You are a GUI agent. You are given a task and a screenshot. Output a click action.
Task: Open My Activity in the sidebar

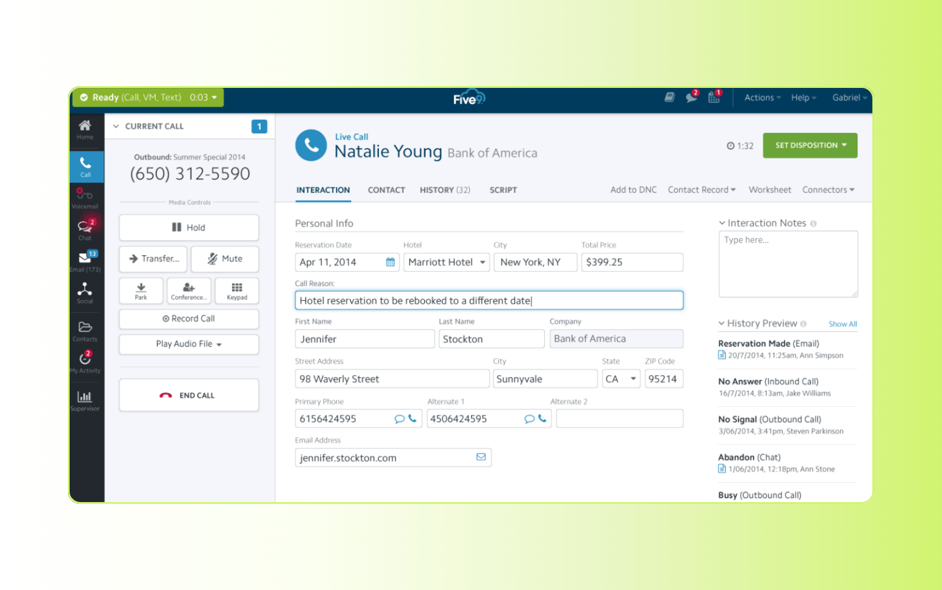click(x=85, y=362)
